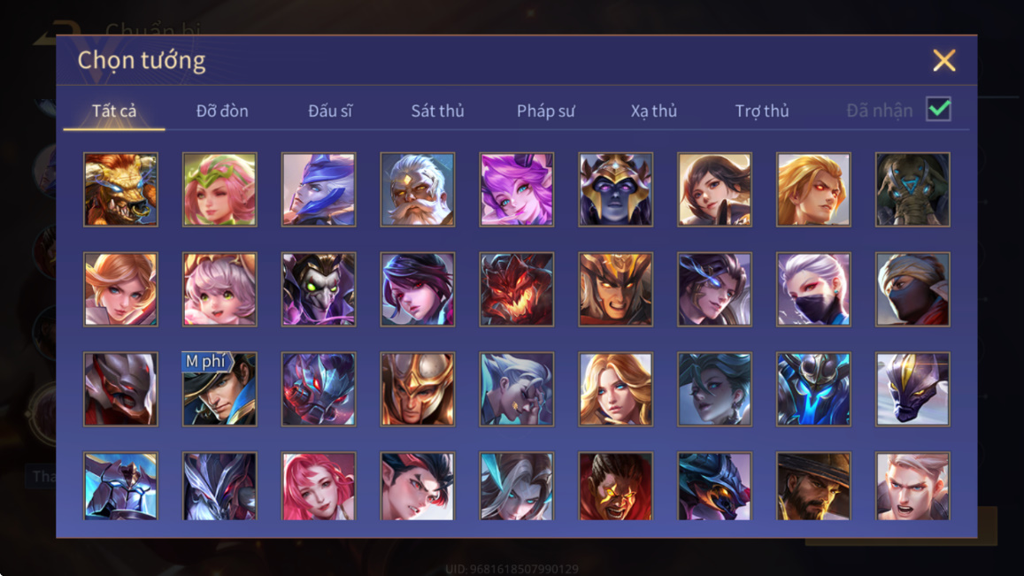
Task: Select the elephant hero with blue markings
Action: [x=912, y=189]
